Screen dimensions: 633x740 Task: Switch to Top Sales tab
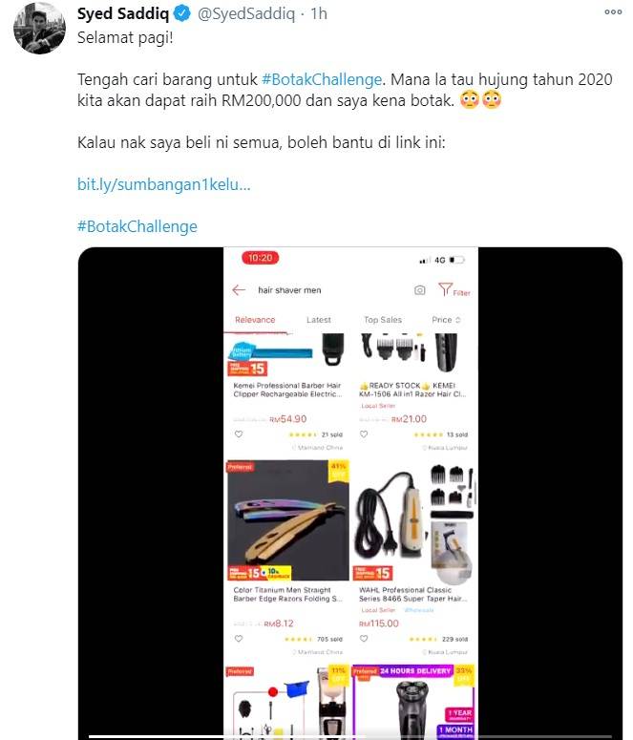point(383,320)
